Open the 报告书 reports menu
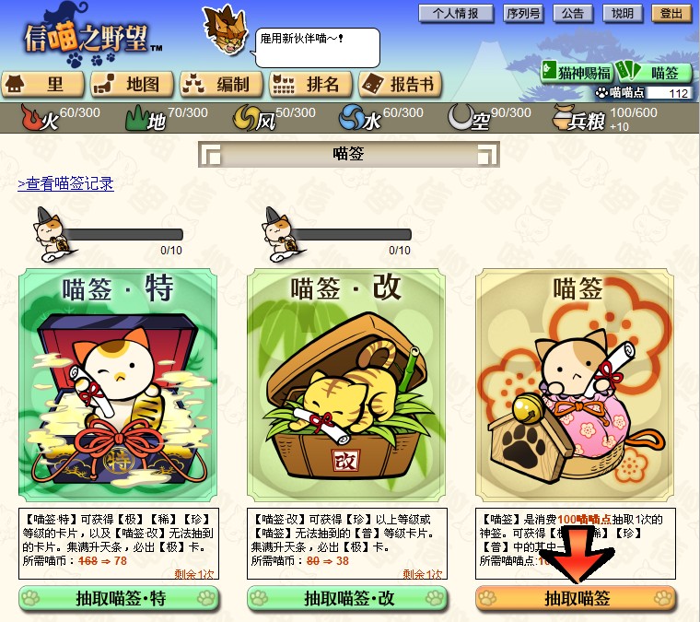700x622 pixels. point(400,84)
